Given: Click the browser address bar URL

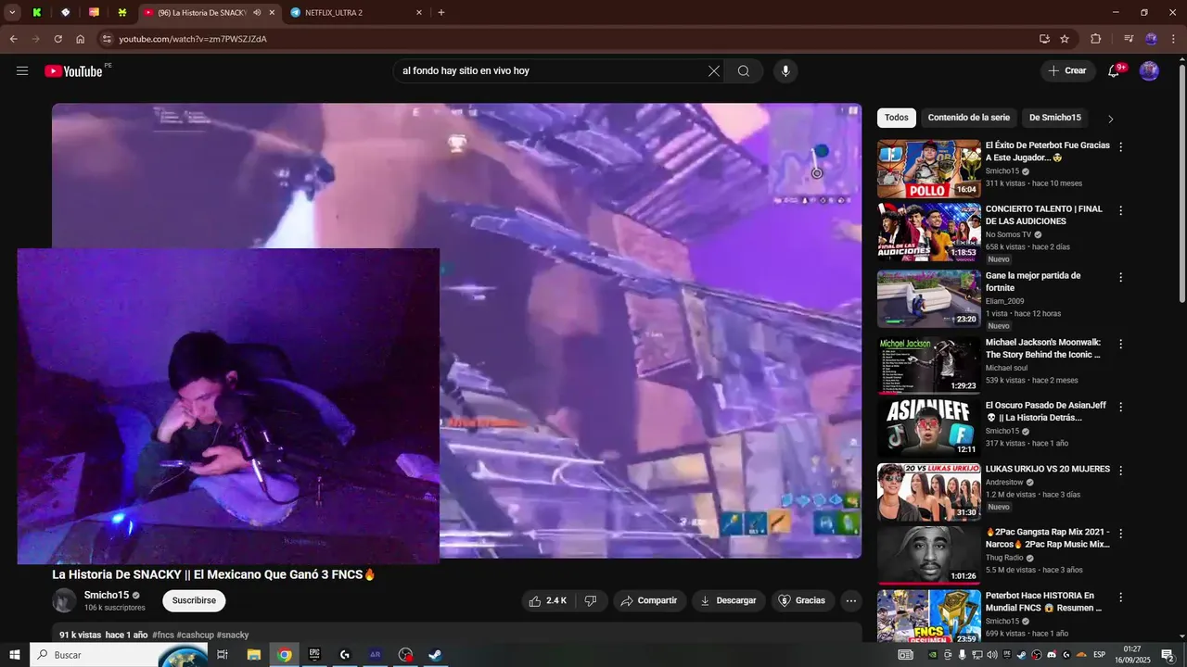Looking at the screenshot, I should (x=193, y=39).
